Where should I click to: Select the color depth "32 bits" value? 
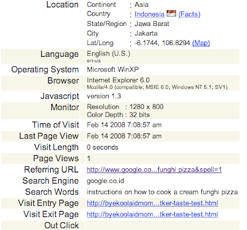coord(140,115)
